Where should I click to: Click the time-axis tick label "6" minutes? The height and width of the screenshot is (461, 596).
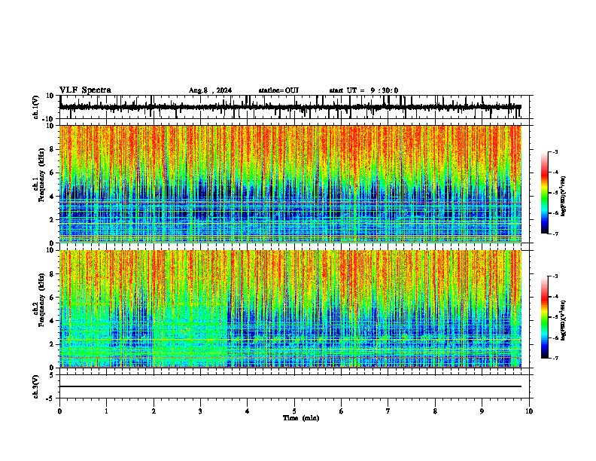coord(341,411)
